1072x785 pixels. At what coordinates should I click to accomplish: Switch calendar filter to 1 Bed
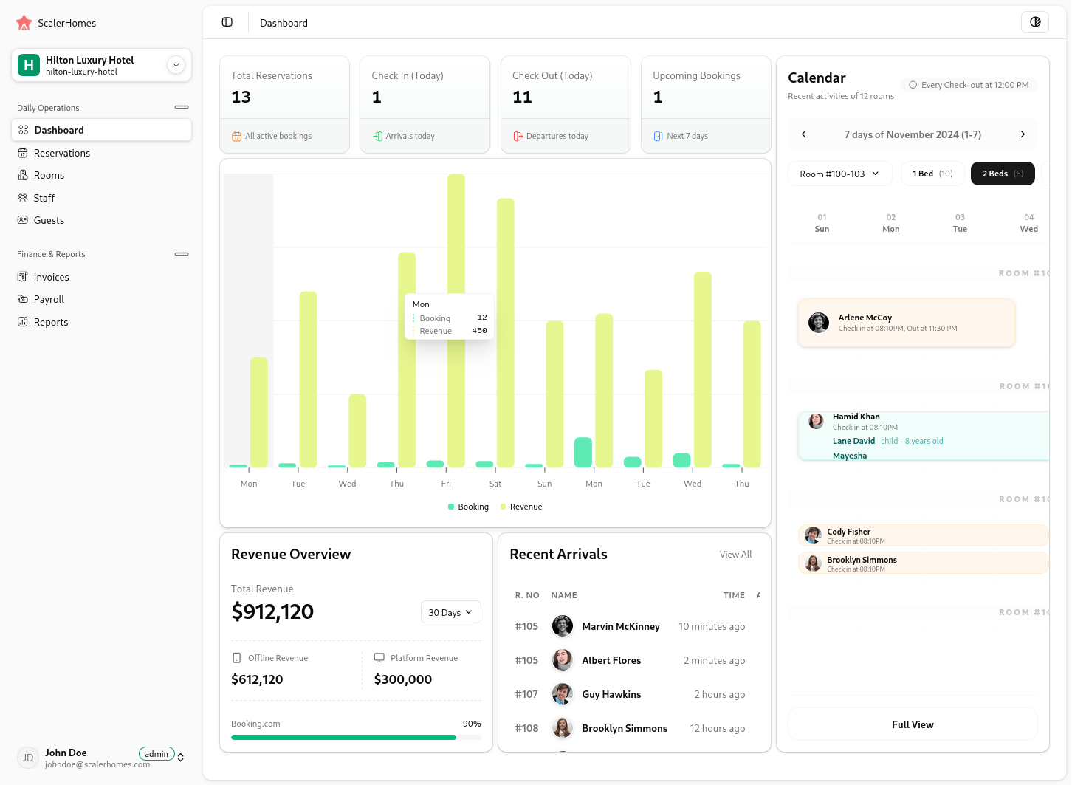click(931, 174)
